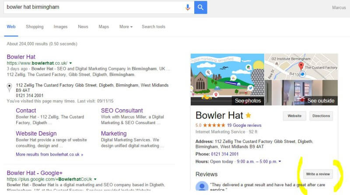The height and width of the screenshot is (195, 350).
Task: Click the Directions button
Action: [x=321, y=116]
